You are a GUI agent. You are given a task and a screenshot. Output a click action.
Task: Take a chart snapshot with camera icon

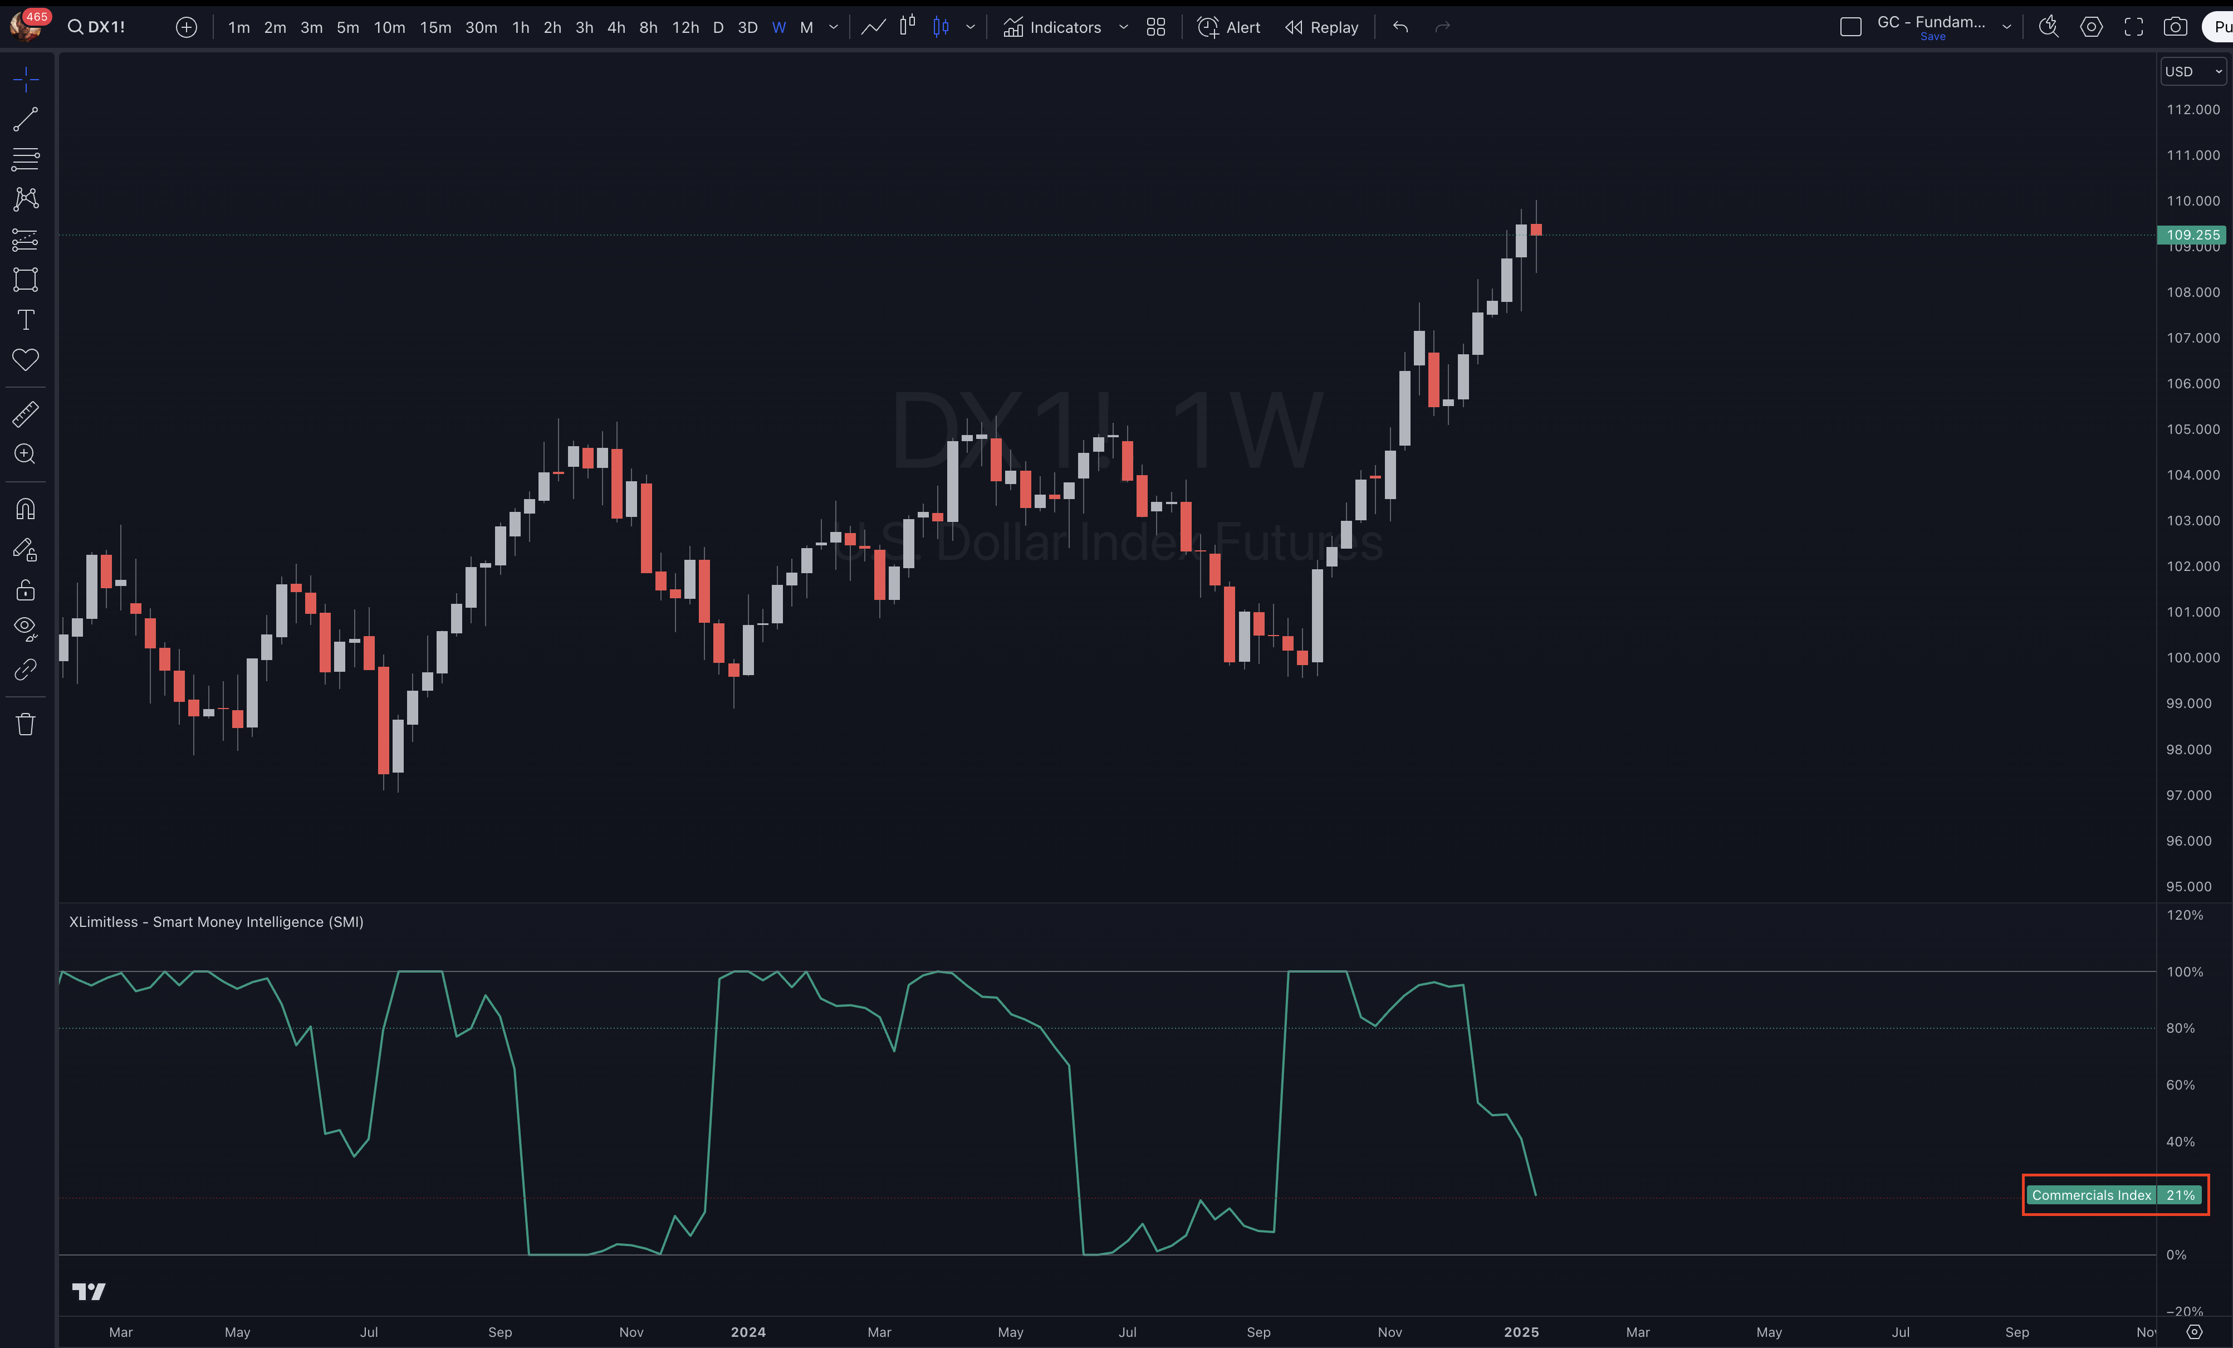pyautogui.click(x=2175, y=27)
